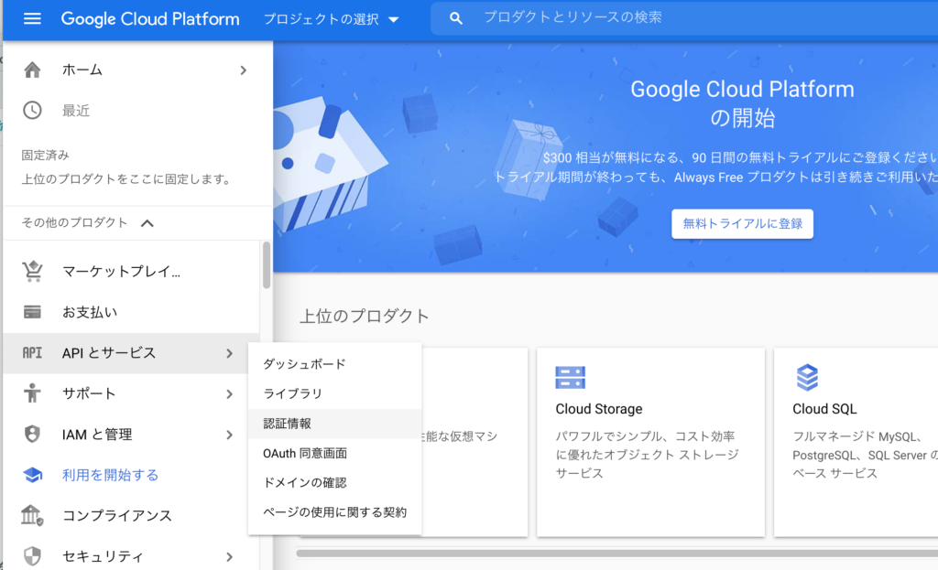Click the Cloud SQL product icon

click(807, 377)
